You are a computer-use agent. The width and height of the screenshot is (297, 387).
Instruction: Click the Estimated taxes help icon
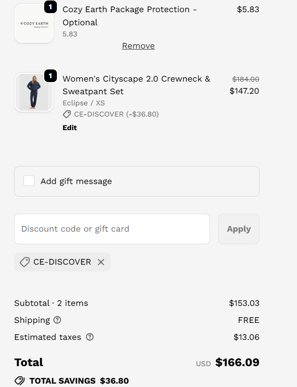tap(89, 337)
